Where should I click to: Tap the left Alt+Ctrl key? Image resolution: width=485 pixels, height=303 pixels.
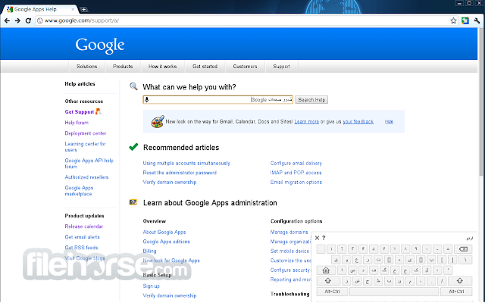coord(332,292)
